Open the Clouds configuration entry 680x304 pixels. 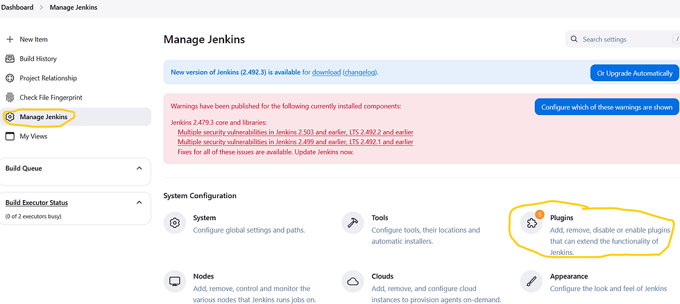[422, 288]
